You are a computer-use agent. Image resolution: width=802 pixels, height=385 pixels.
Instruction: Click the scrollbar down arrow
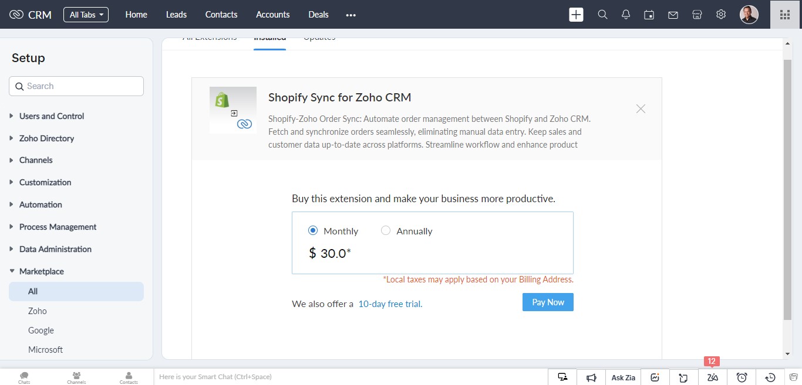[x=787, y=354]
